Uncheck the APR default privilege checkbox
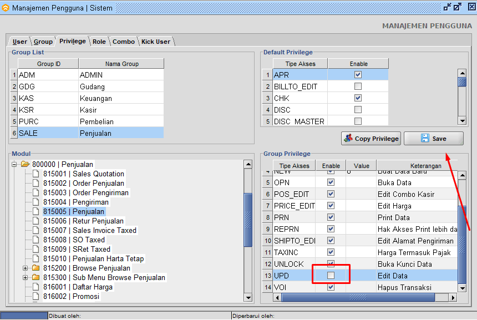This screenshot has height=320, width=477. 358,75
